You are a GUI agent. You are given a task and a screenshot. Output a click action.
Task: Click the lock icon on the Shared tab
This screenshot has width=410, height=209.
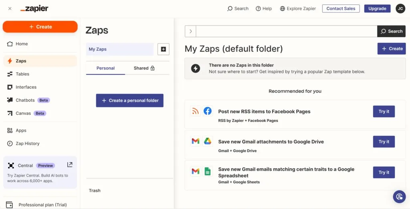(x=153, y=68)
